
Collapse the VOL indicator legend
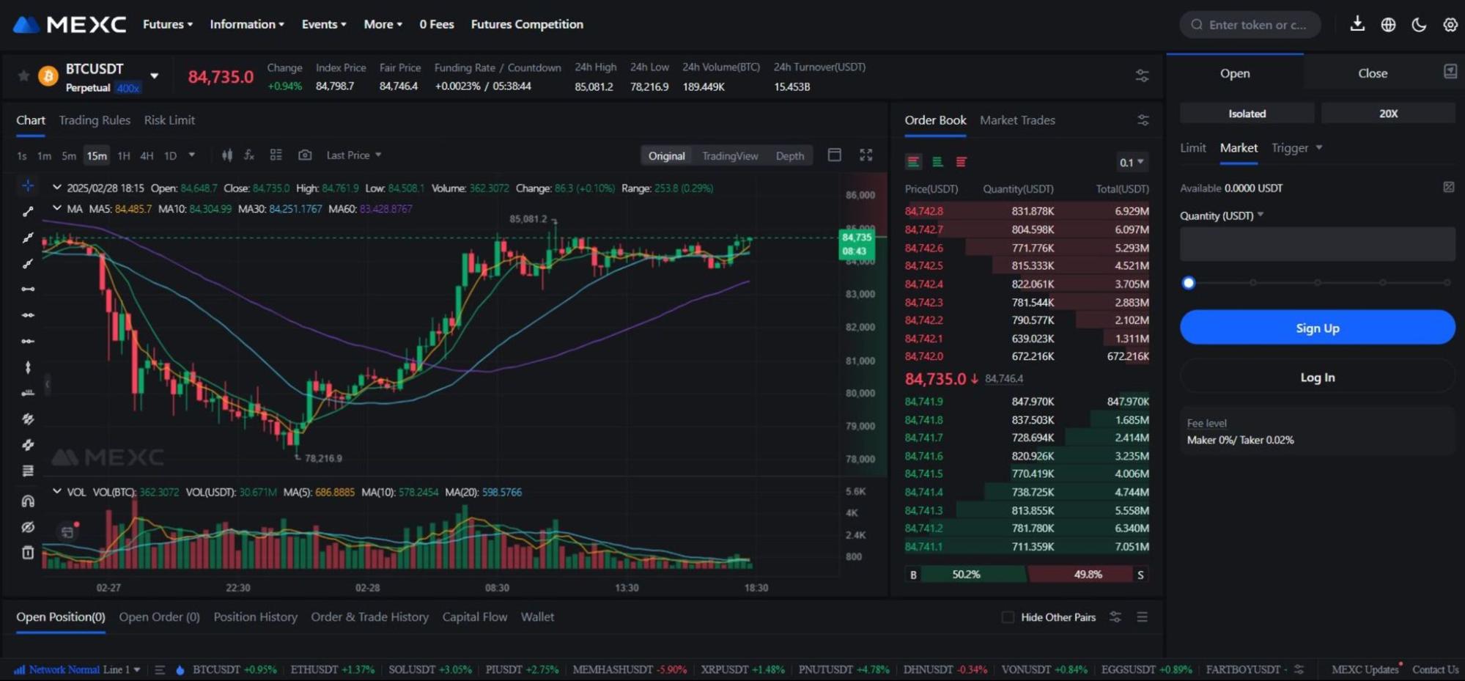pos(56,491)
